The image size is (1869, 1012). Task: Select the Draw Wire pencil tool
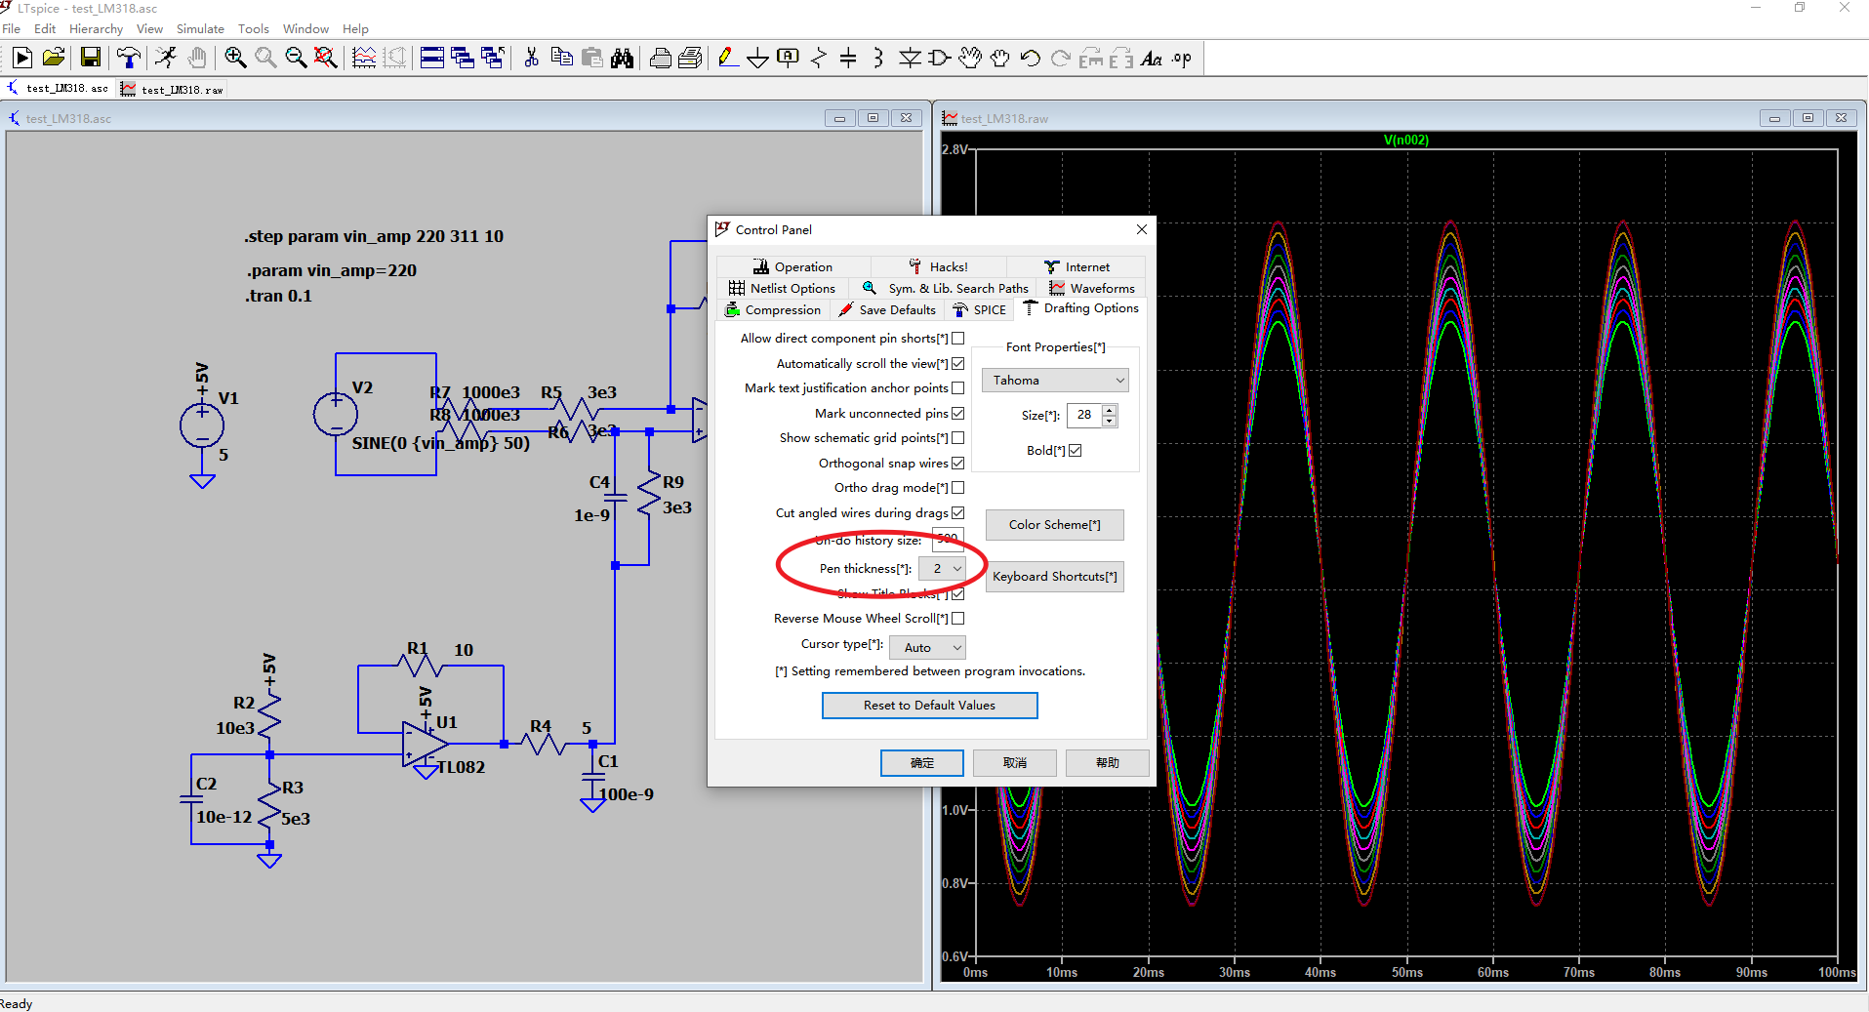tap(727, 59)
